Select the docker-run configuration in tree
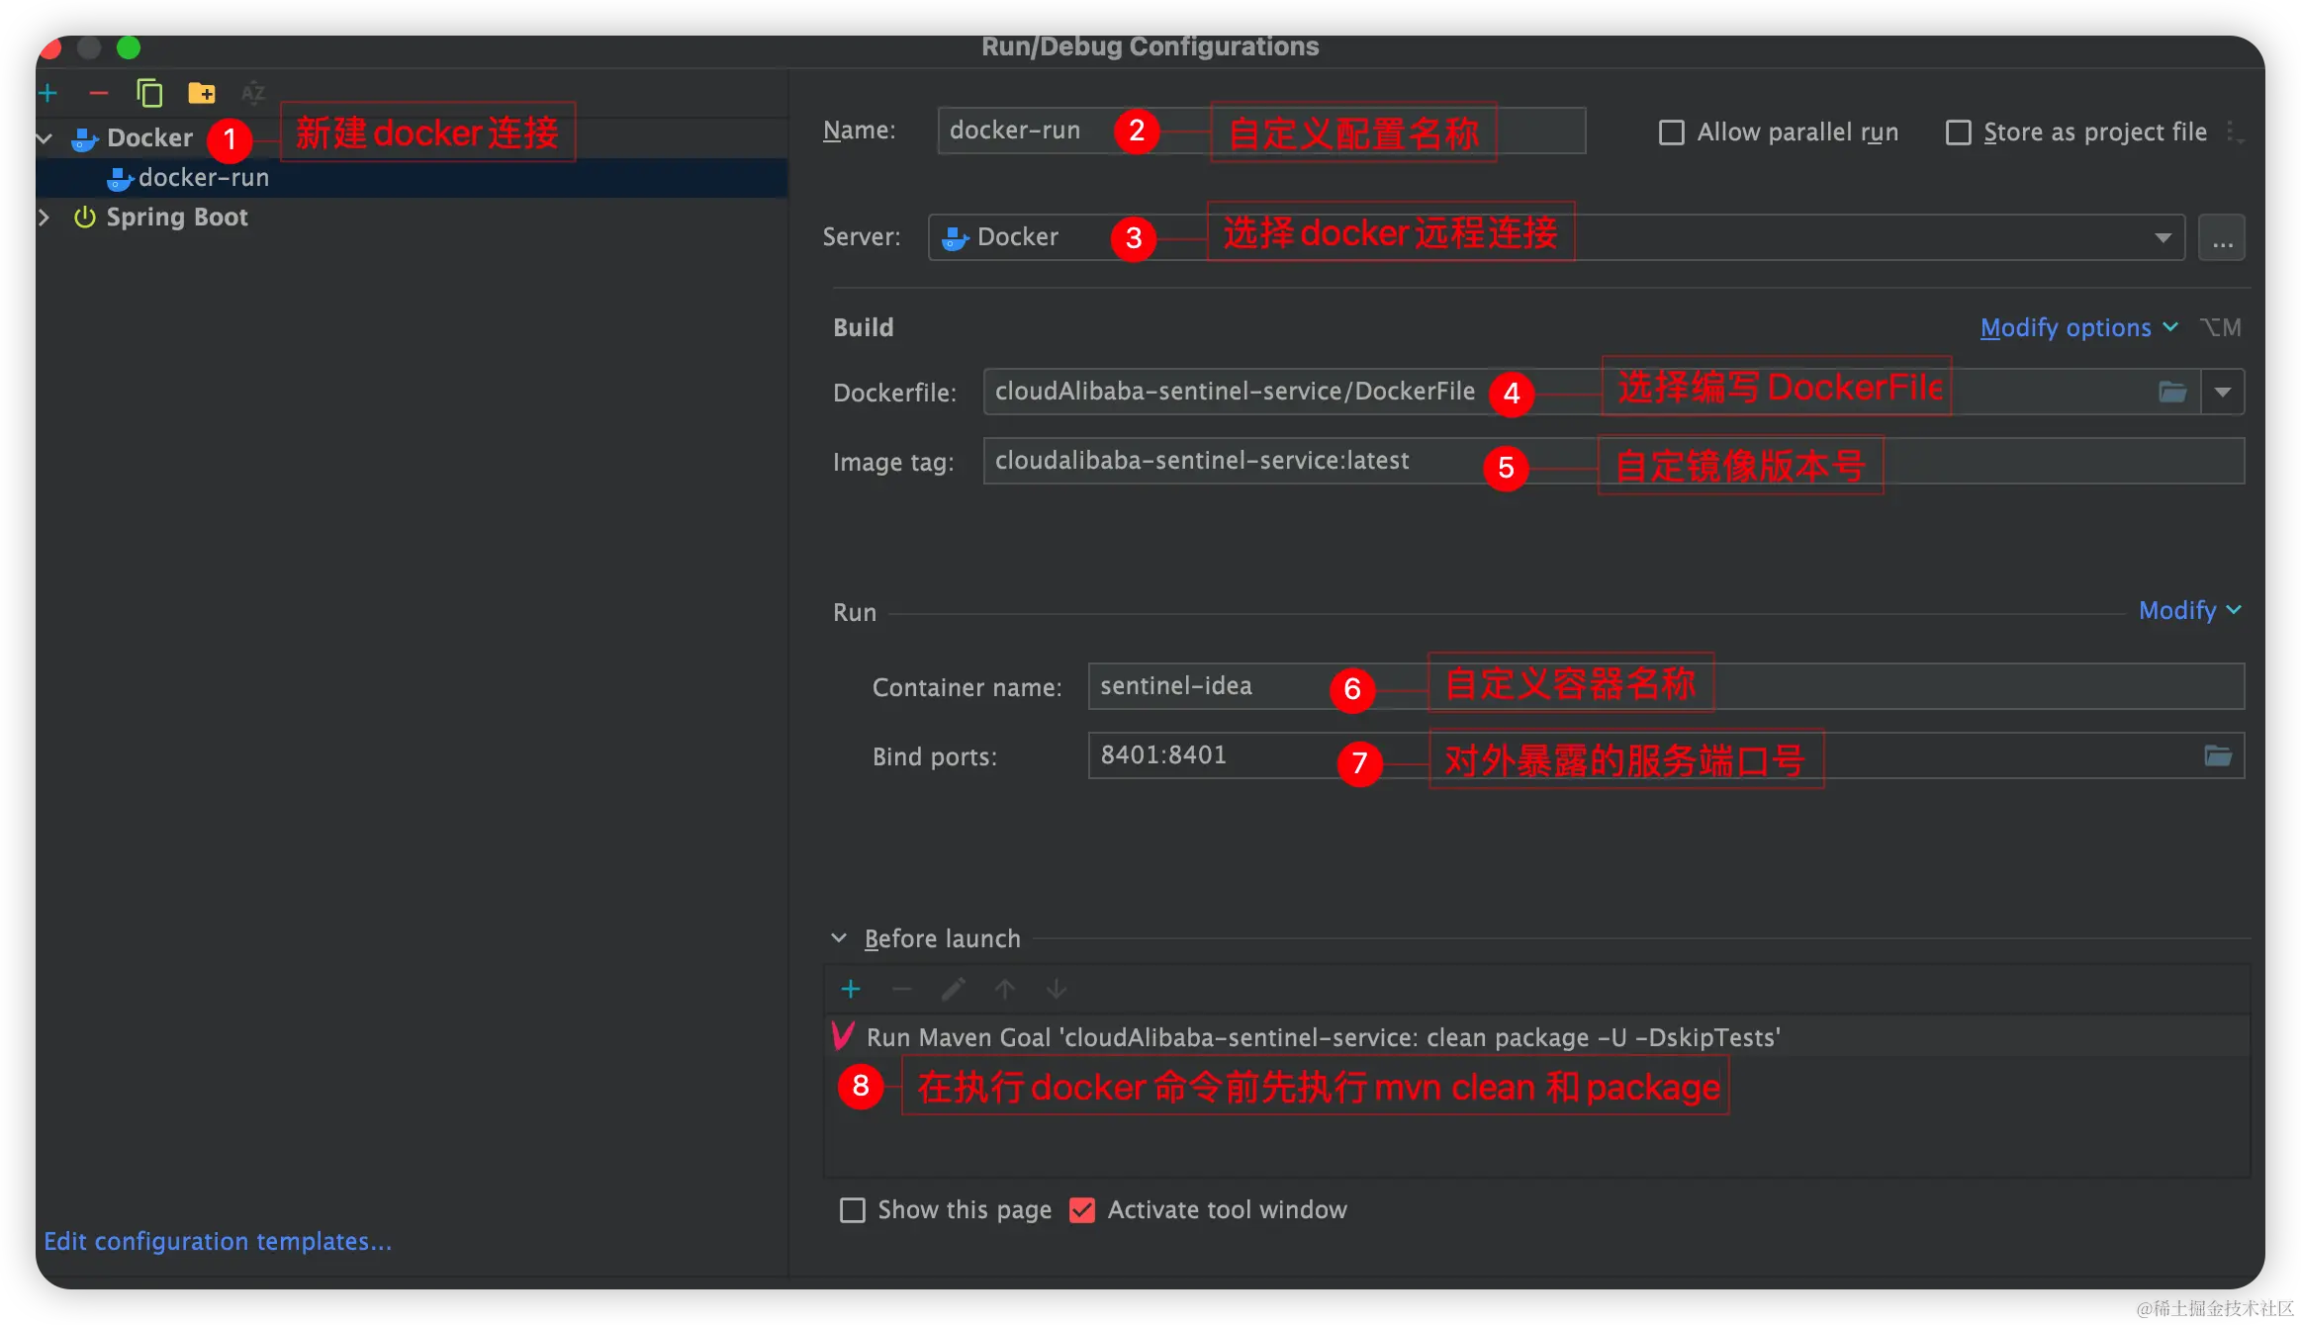The height and width of the screenshot is (1325, 2301). [203, 178]
